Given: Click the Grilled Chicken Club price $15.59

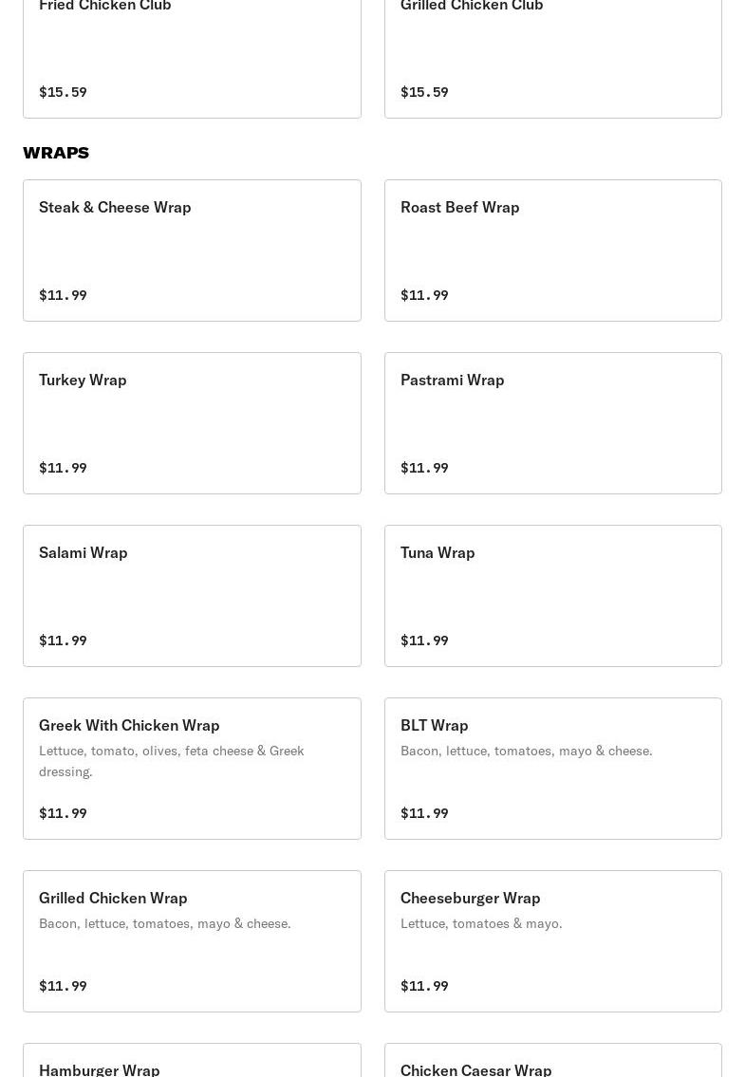Looking at the screenshot, I should pyautogui.click(x=424, y=92).
